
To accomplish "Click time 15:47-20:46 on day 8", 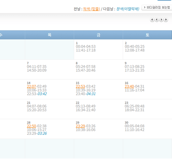I will [x=86, y=70].
